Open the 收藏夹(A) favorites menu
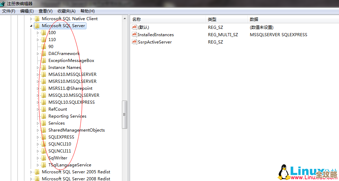Viewport: 339px width, 181px height. pos(66,11)
